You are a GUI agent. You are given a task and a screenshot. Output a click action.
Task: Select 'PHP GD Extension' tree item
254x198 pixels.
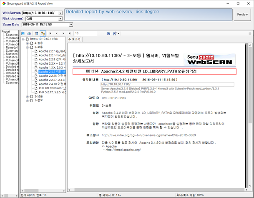[x=52, y=88]
